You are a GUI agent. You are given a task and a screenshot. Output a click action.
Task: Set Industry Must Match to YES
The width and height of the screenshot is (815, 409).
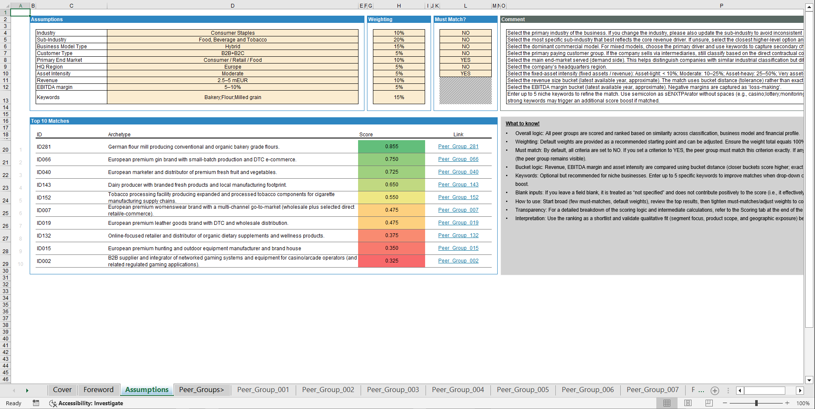[465, 33]
